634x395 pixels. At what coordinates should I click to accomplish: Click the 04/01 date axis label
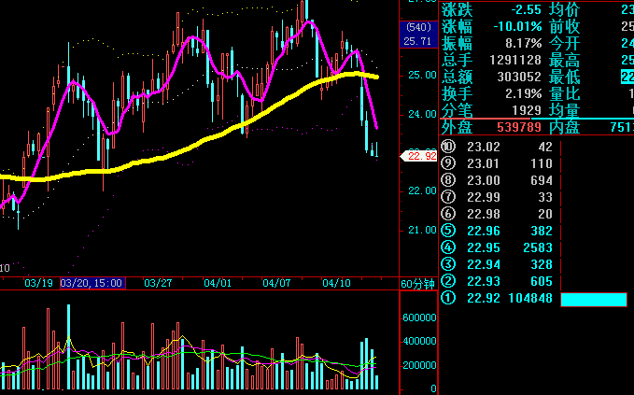click(218, 283)
